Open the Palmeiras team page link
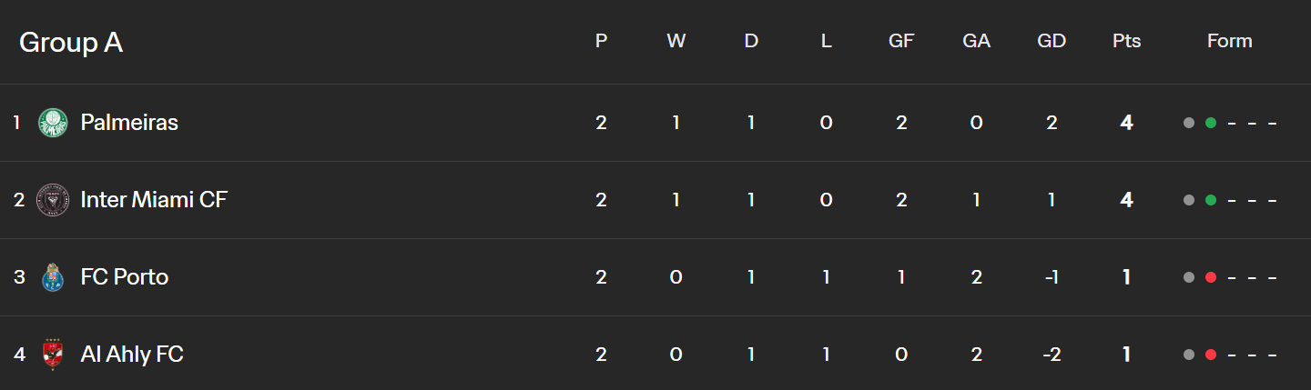Screen dimensions: 1311x390 (129, 123)
